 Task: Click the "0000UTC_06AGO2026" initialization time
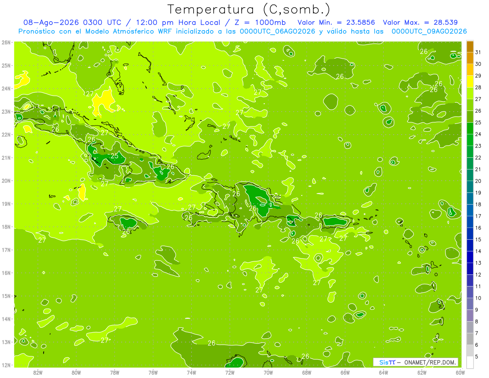tap(278, 31)
